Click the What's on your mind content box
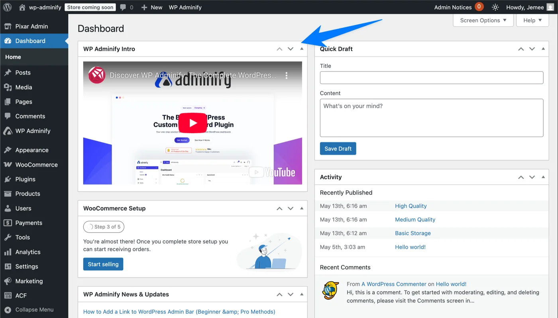 [432, 118]
